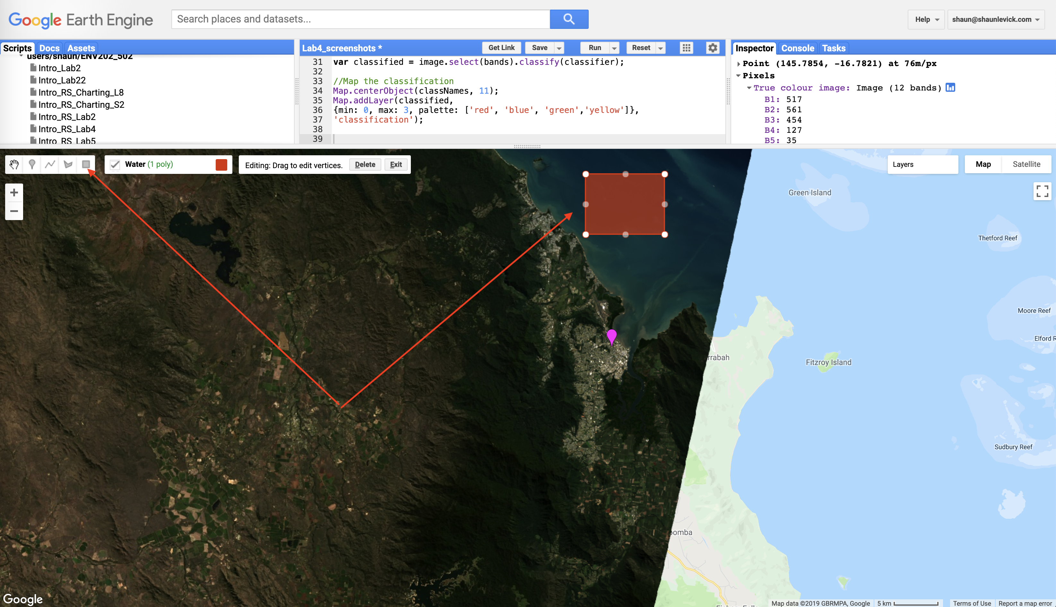Image resolution: width=1056 pixels, height=607 pixels.
Task: Open the Intro_RS_Lab4 script
Action: (x=67, y=129)
